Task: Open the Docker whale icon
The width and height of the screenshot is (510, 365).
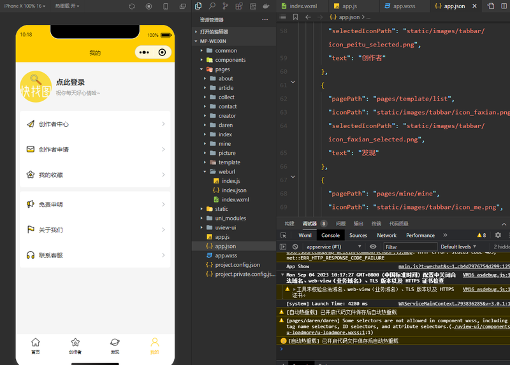Action: [x=266, y=6]
